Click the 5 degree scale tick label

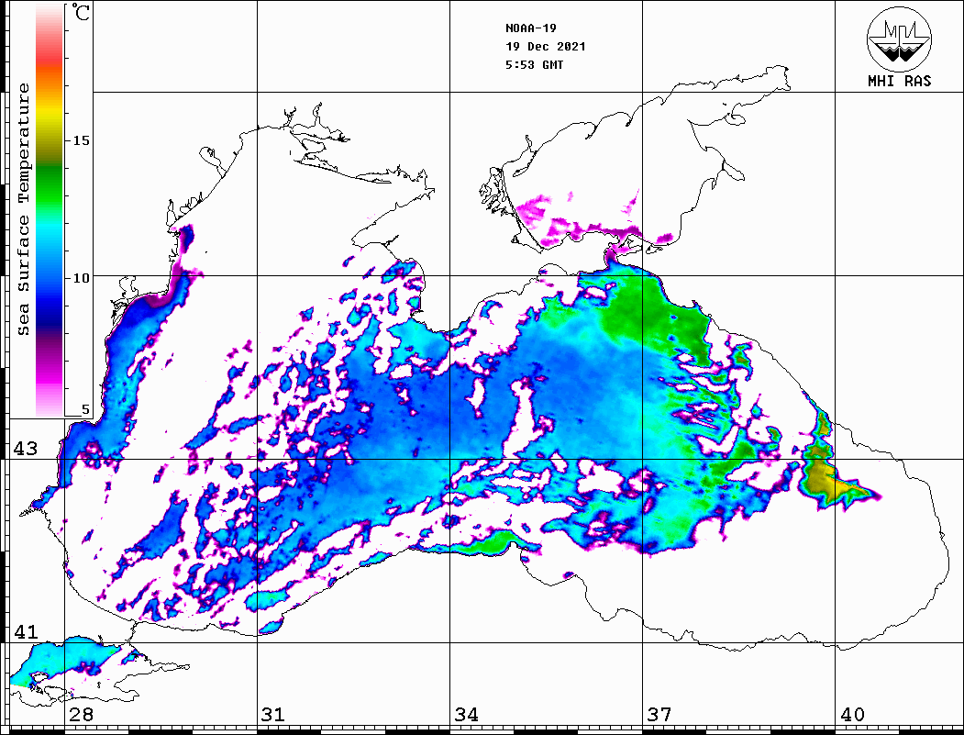85,409
